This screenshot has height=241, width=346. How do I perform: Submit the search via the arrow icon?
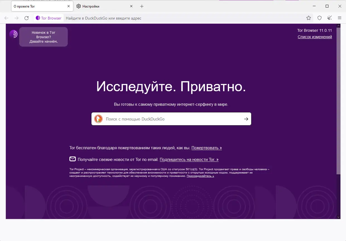[246, 119]
